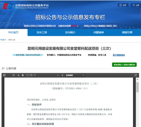The image size is (141, 127).
Task: Open the 原文链接地址 link
Action: [x=119, y=55]
